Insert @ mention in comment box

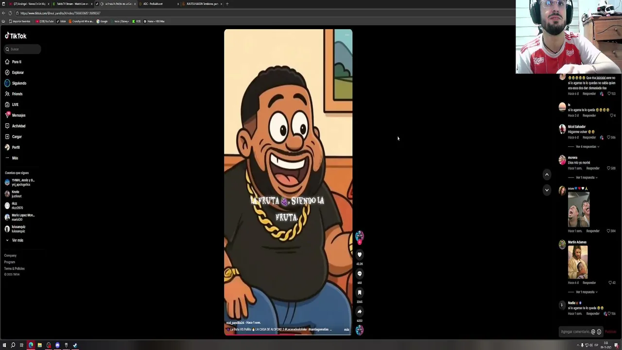point(593,332)
